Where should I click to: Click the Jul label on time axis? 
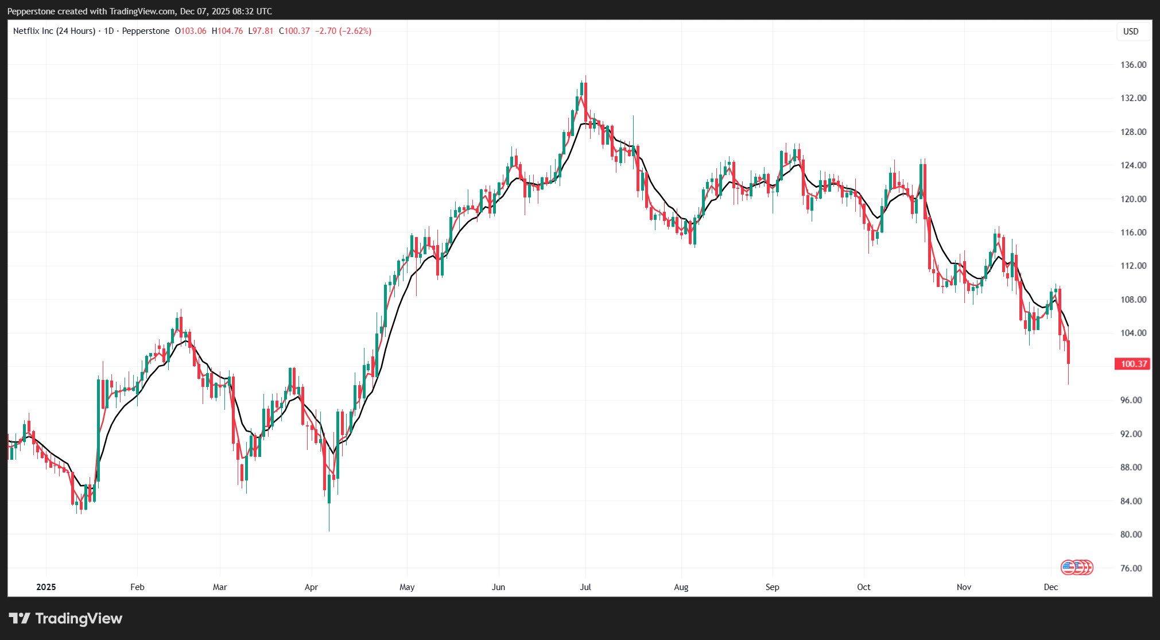point(585,587)
